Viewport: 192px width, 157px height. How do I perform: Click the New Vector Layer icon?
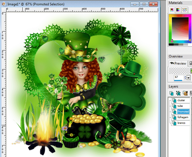(178, 93)
